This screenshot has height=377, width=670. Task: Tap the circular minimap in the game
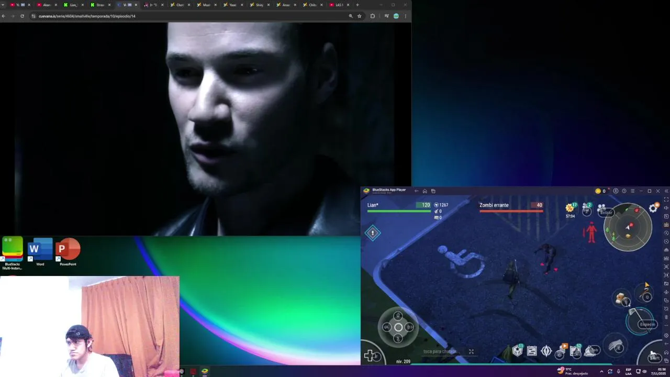coord(628,227)
